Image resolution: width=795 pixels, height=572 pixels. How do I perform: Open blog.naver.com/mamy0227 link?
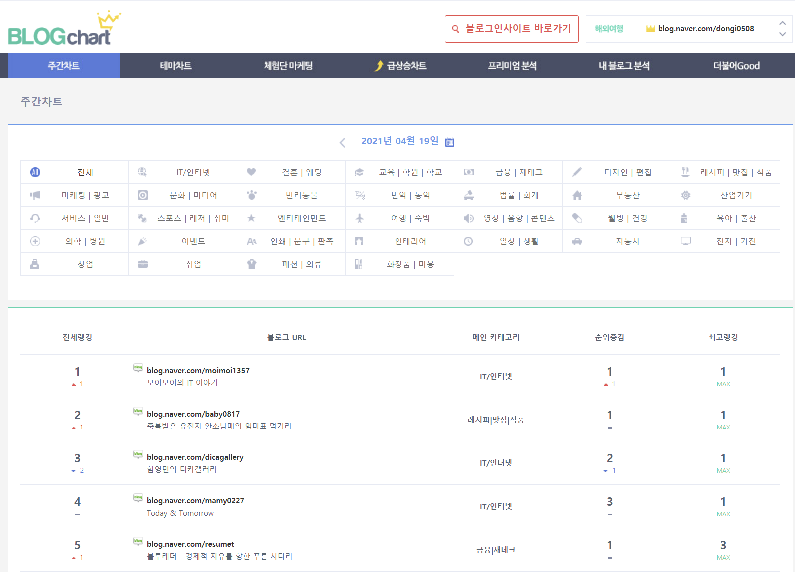(195, 500)
